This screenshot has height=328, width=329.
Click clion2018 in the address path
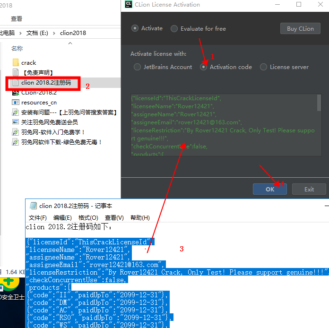point(73,33)
